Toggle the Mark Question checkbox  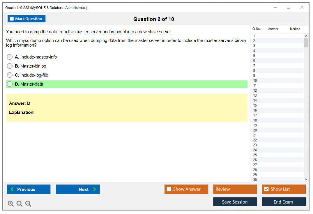[11, 18]
